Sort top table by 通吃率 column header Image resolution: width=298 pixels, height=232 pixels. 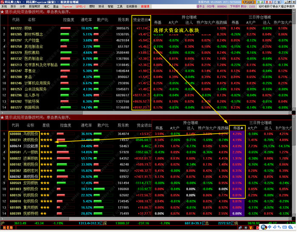pyautogui.click(x=86, y=20)
